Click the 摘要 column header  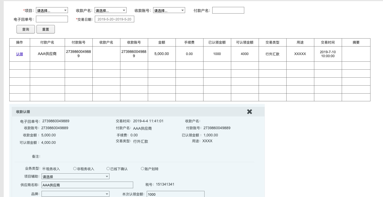(x=356, y=43)
